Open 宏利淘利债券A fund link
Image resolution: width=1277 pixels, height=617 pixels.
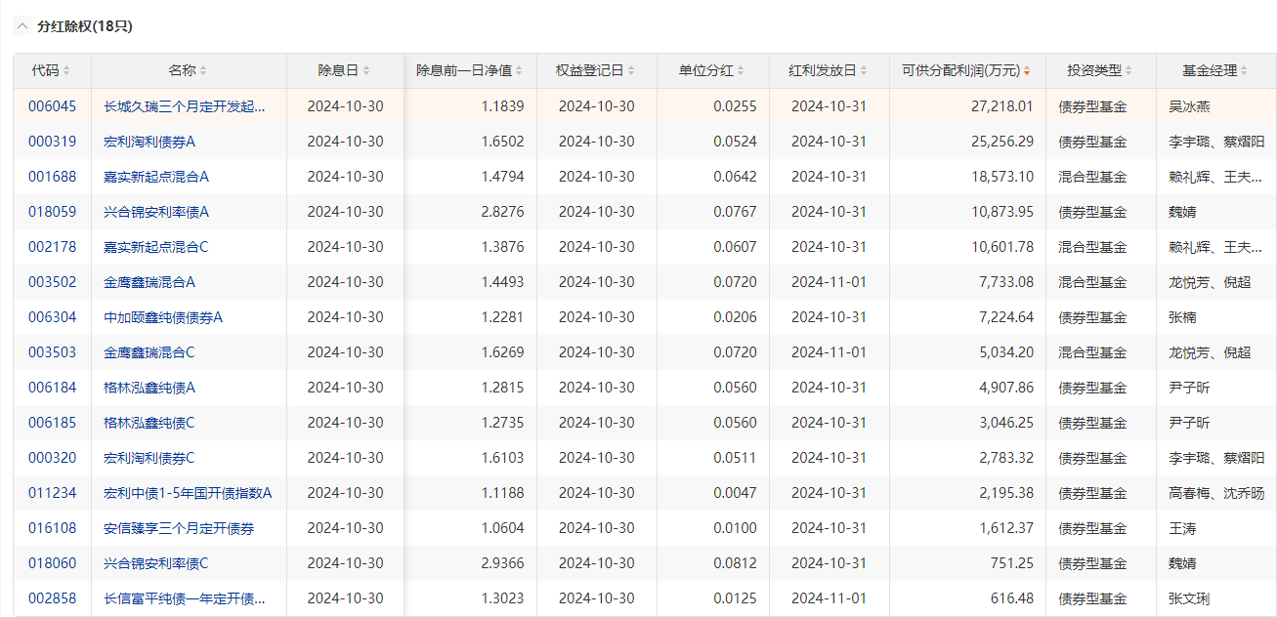tap(149, 142)
